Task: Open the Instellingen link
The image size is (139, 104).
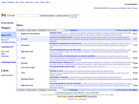Action: point(124,8)
